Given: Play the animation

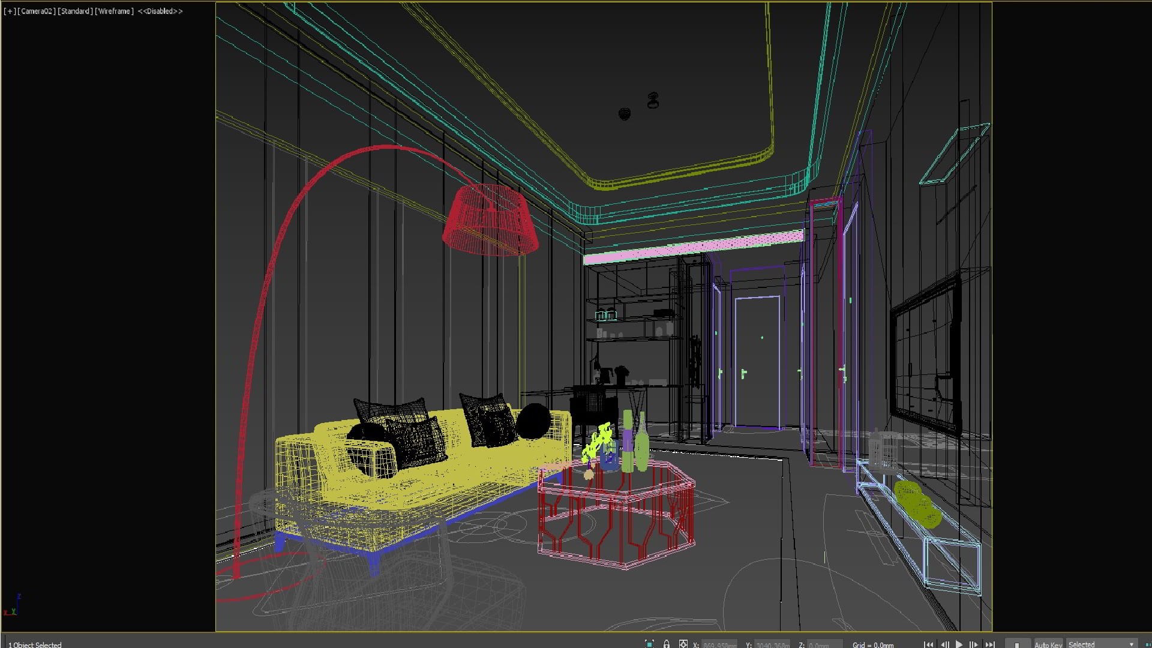Looking at the screenshot, I should (959, 644).
